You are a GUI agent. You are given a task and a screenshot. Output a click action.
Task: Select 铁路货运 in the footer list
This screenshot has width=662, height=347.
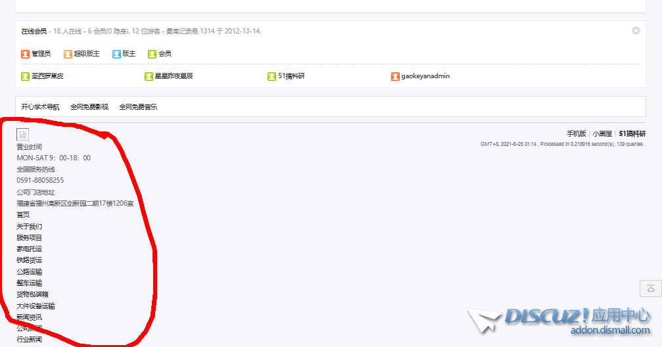click(30, 260)
